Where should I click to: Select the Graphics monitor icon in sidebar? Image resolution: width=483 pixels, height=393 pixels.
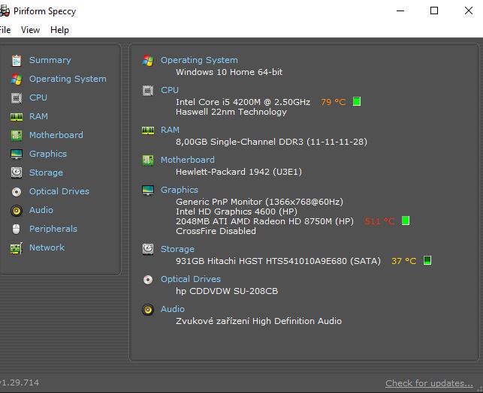tap(17, 154)
